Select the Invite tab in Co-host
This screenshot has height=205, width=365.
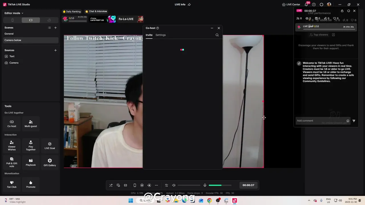(149, 35)
